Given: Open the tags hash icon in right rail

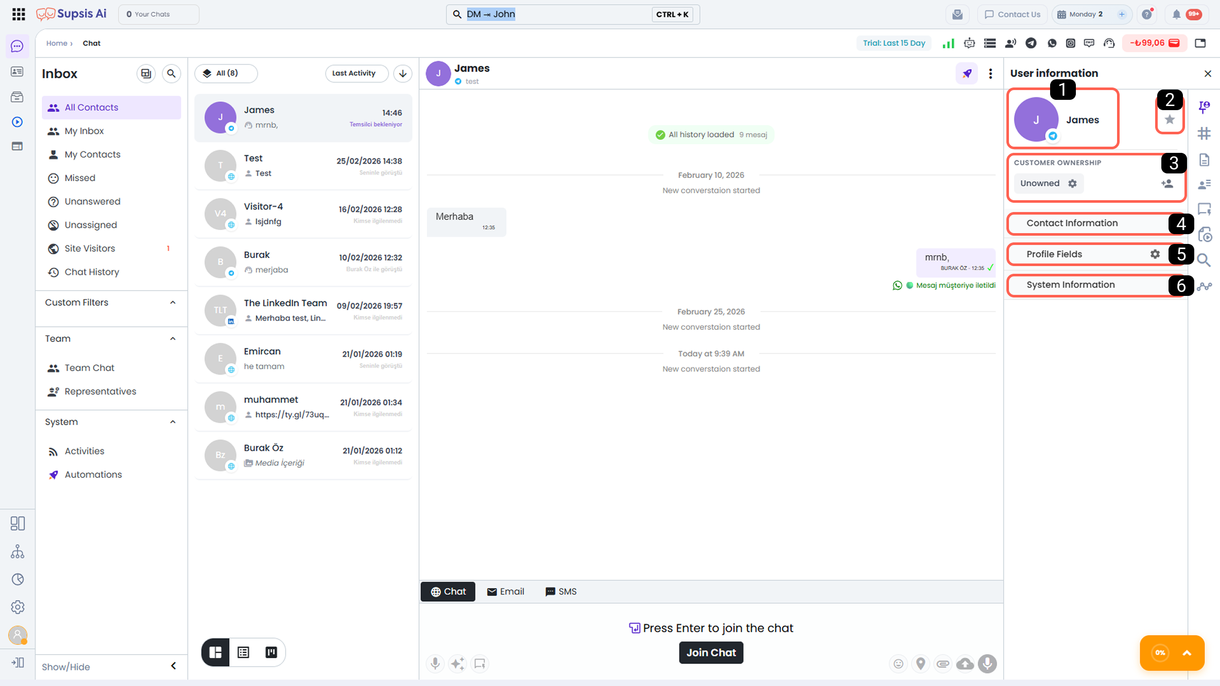Looking at the screenshot, I should [1204, 134].
